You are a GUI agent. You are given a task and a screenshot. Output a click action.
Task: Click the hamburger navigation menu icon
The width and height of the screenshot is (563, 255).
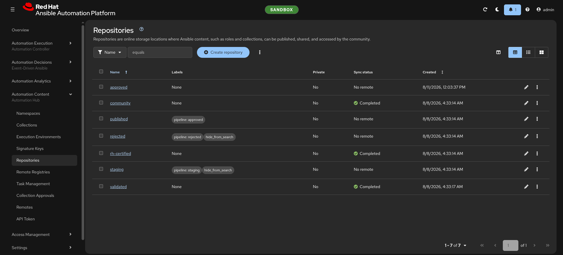coord(13,10)
